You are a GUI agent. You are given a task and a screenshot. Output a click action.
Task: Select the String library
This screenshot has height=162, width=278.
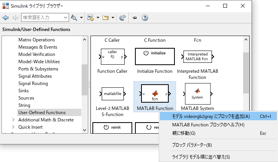(24, 105)
